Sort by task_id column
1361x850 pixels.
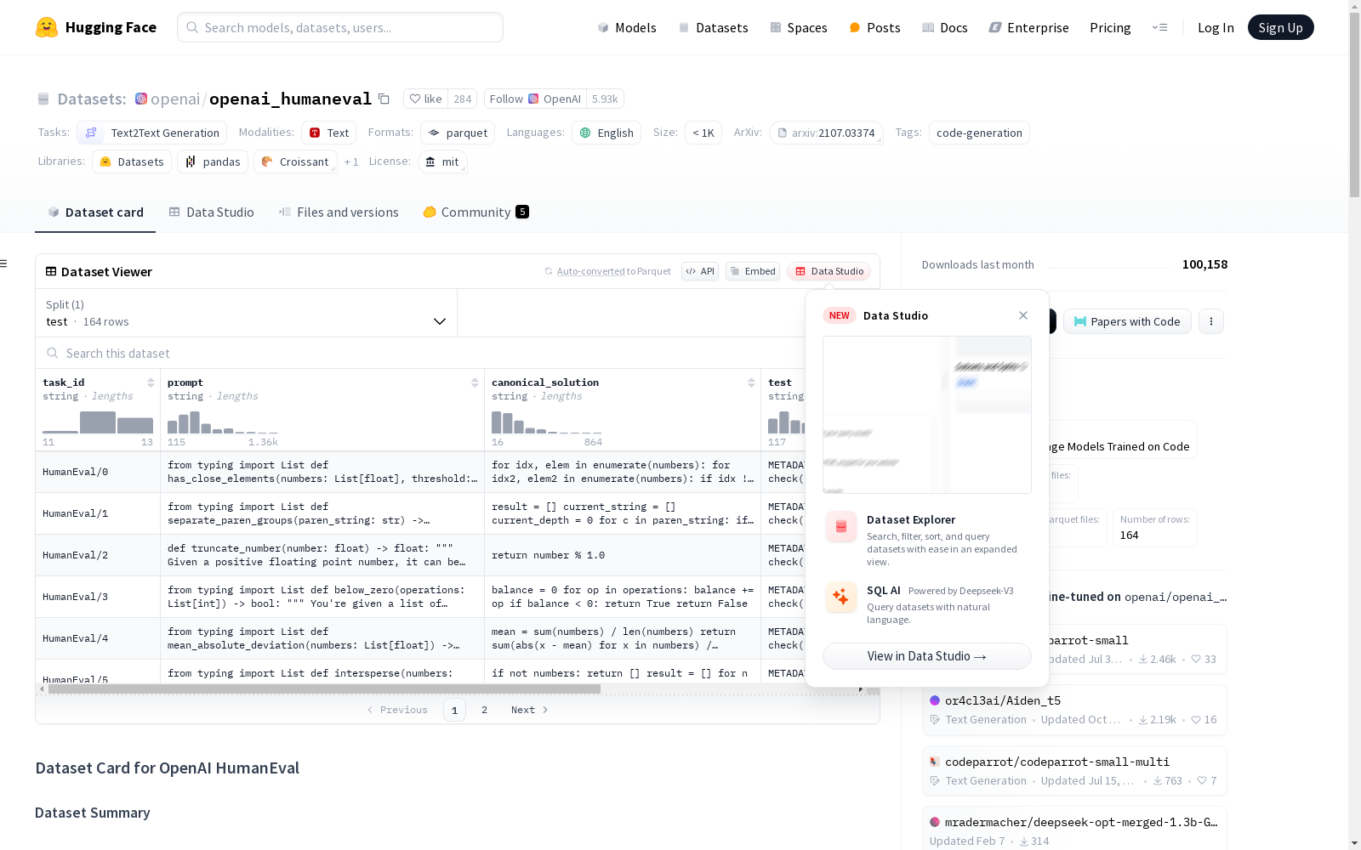click(x=151, y=382)
